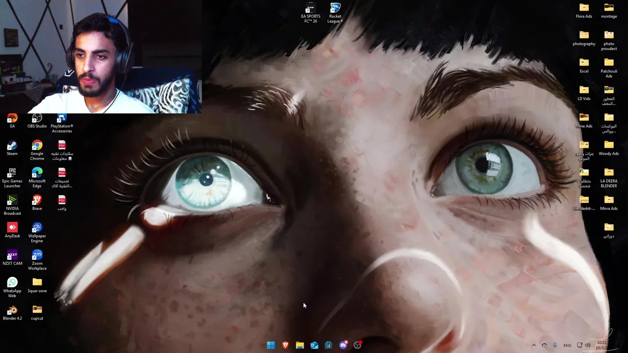The height and width of the screenshot is (353, 628).
Task: Open AnyDesk desktop icon
Action: click(12, 230)
